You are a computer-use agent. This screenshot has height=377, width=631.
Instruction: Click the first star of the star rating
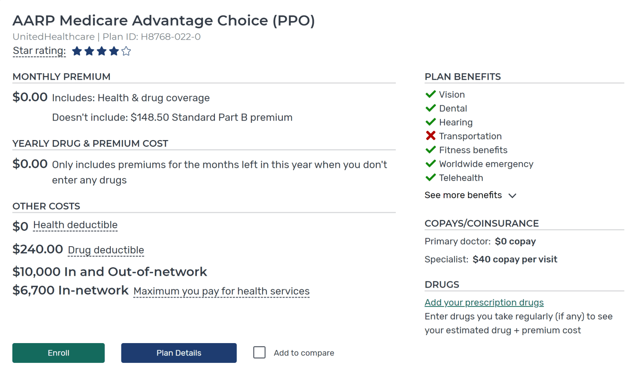coord(77,51)
